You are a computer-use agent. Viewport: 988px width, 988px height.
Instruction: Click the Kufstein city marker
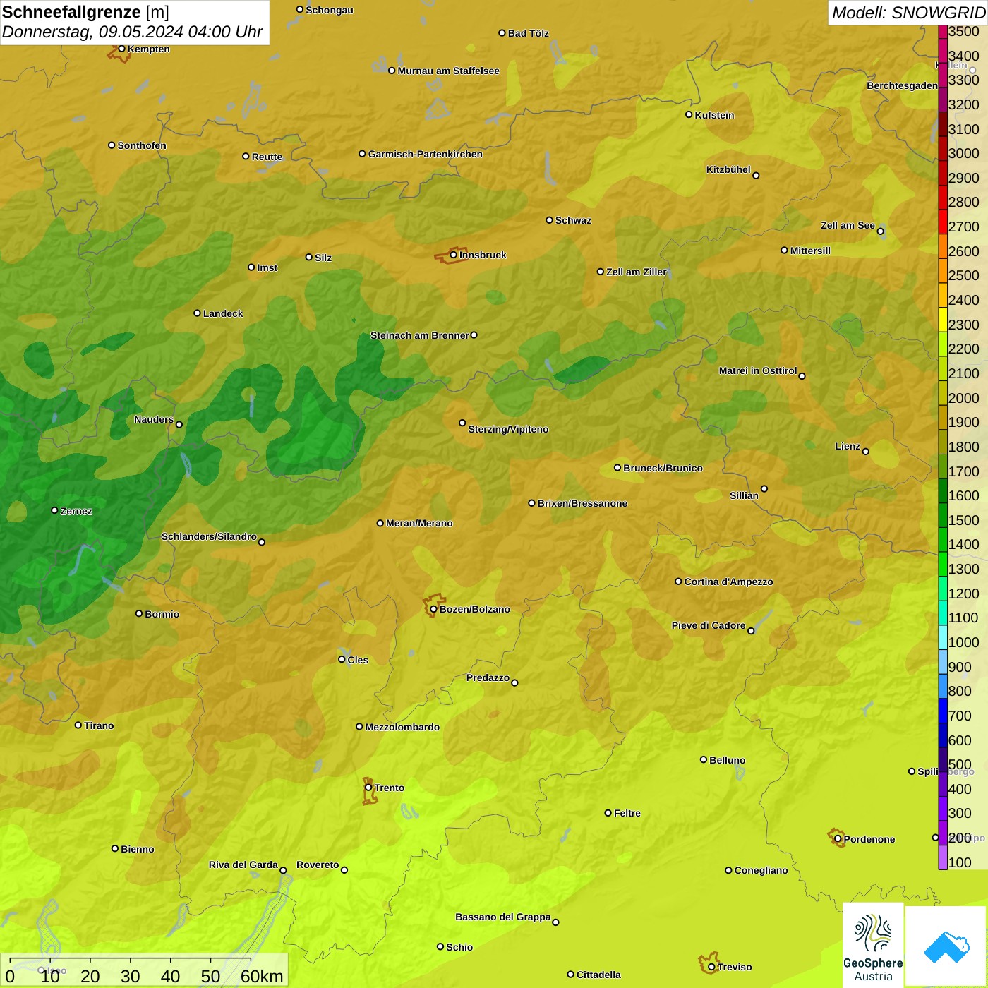click(x=689, y=114)
